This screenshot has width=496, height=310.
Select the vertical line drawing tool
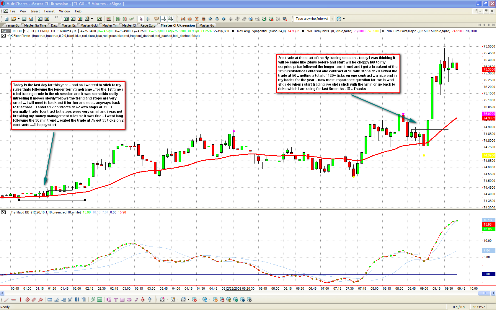coord(20,300)
